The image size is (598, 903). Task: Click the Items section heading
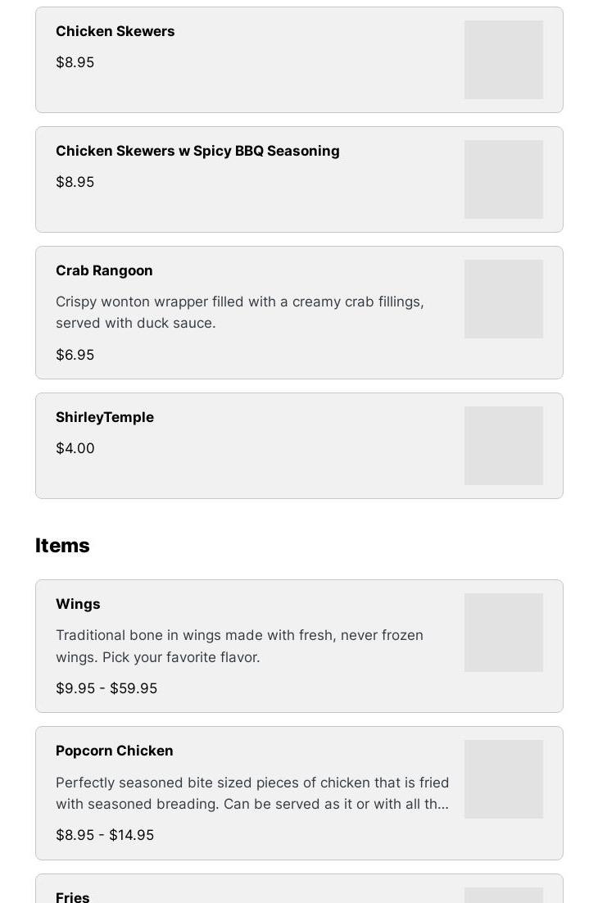pos(62,546)
